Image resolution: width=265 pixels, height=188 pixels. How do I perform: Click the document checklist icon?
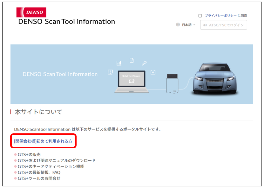tap(132, 60)
